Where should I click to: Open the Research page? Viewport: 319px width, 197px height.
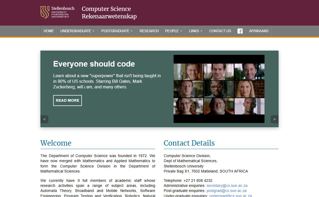149,31
